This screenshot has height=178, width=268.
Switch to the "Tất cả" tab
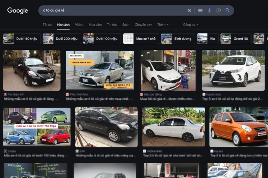(47, 24)
